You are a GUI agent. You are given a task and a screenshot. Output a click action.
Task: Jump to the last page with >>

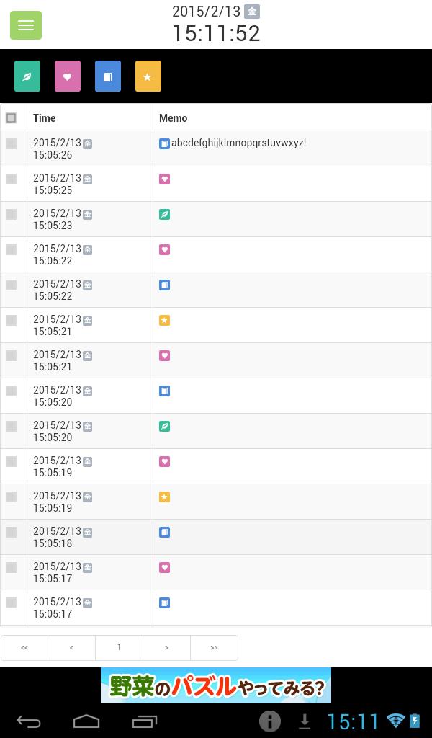pyautogui.click(x=214, y=648)
